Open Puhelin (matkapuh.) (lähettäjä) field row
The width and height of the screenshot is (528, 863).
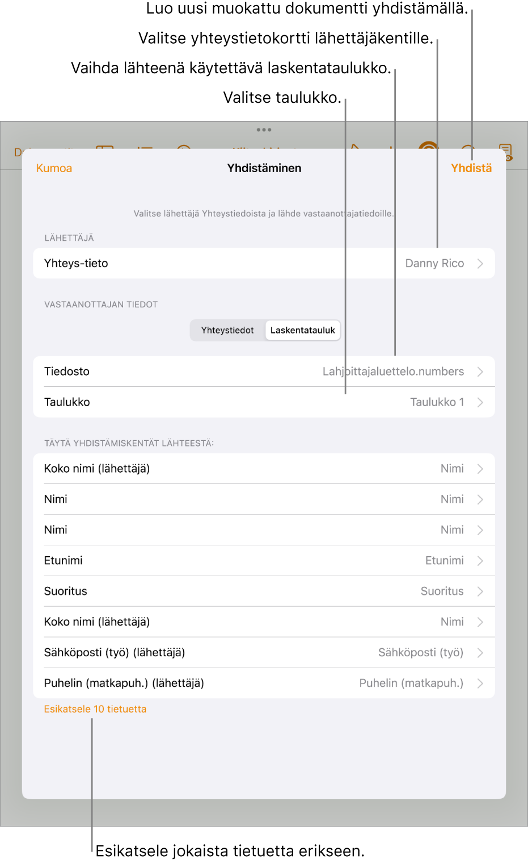point(264,683)
